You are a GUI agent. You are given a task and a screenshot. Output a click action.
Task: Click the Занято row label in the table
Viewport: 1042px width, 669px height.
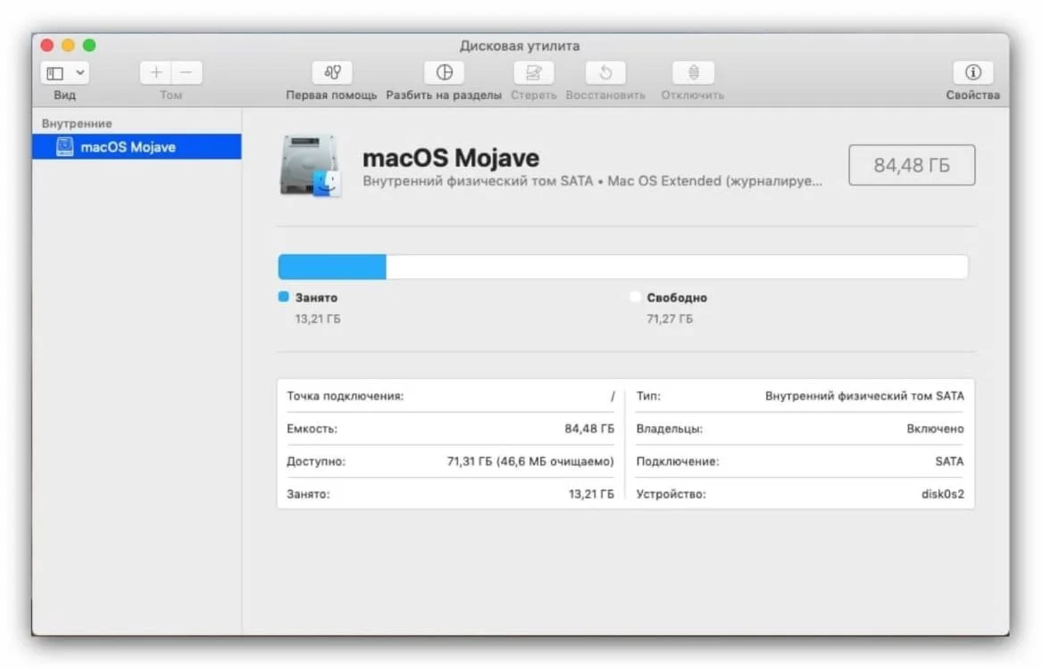point(308,494)
